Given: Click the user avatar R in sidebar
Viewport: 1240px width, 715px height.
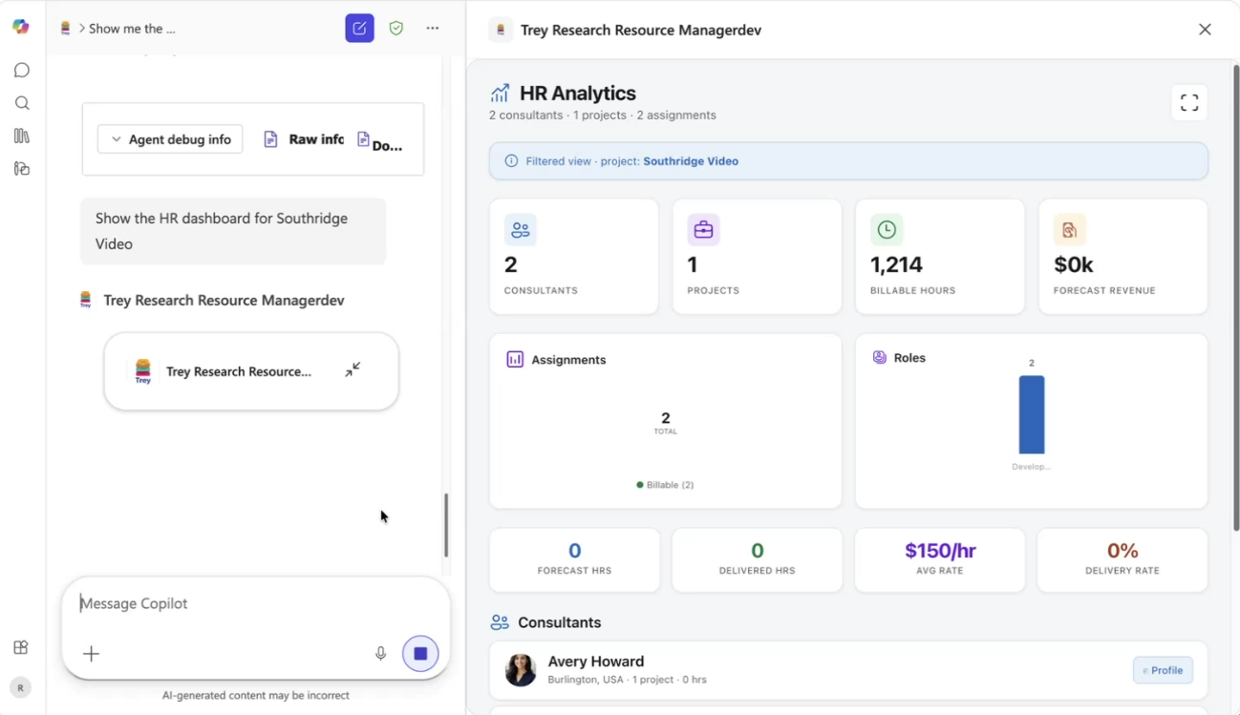Looking at the screenshot, I should [20, 687].
